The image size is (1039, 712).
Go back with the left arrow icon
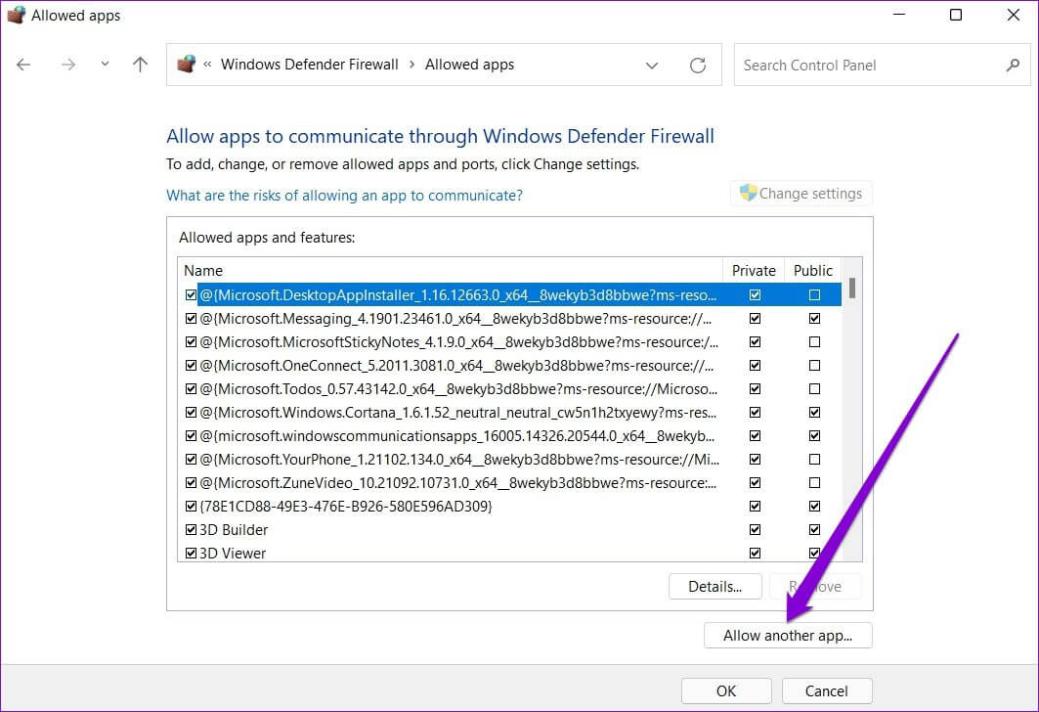pos(23,65)
